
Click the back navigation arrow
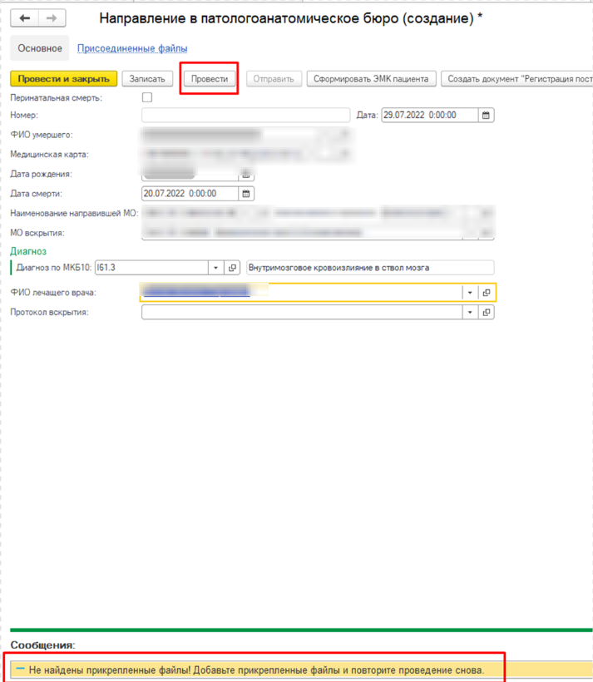tap(25, 18)
